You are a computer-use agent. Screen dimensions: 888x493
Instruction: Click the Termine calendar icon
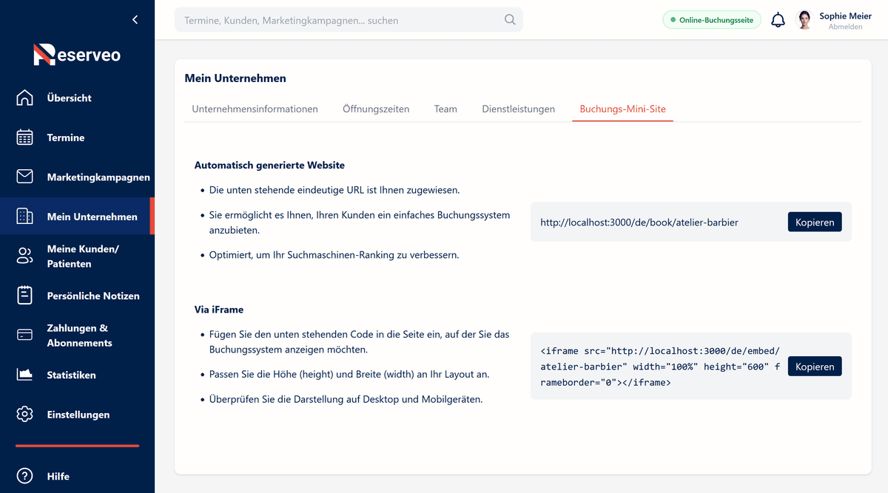click(24, 137)
